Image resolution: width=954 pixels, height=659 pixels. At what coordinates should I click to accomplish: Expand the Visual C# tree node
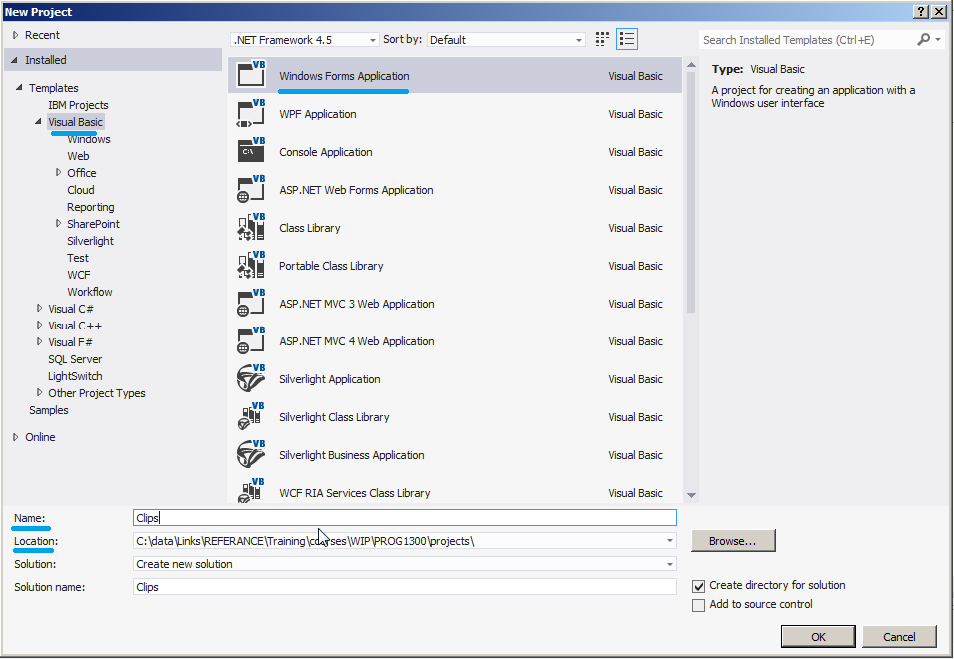pos(40,309)
